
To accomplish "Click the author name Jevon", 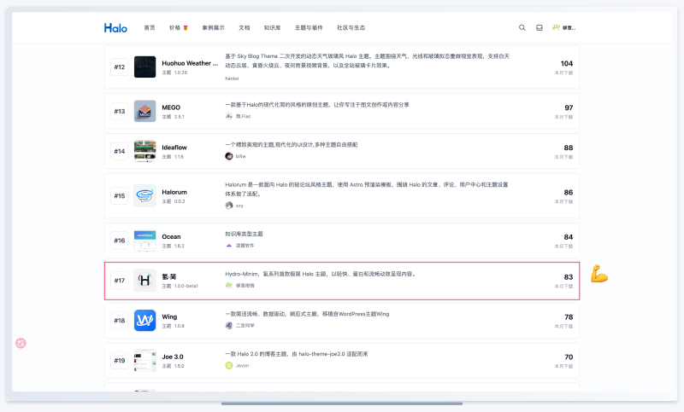I will coord(243,365).
